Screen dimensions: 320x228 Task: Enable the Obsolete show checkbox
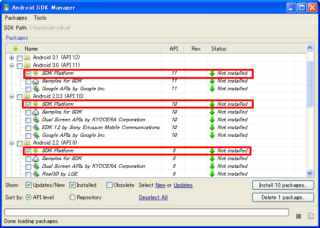pos(110,185)
